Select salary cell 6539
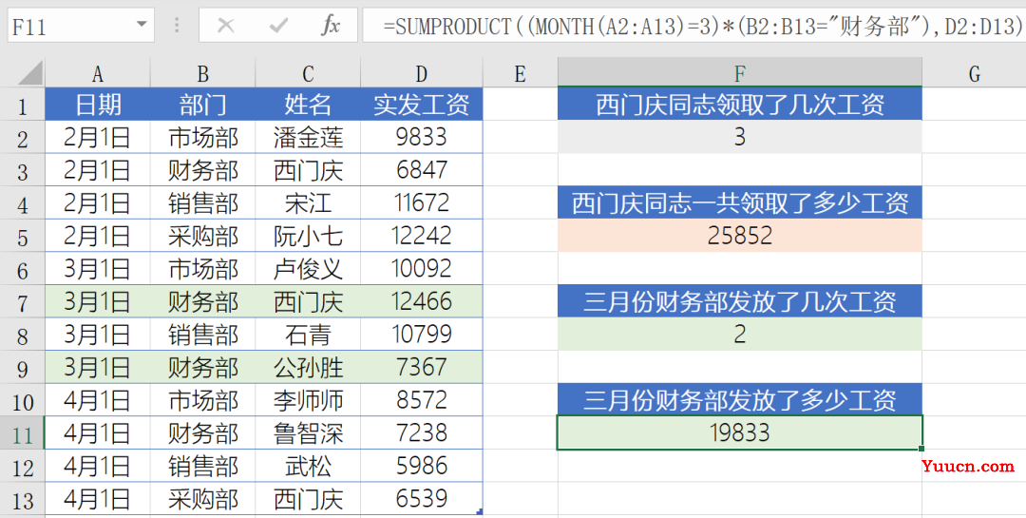The height and width of the screenshot is (518, 1026). pyautogui.click(x=422, y=499)
